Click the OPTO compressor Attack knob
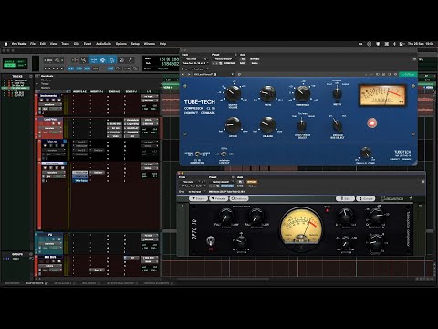The height and width of the screenshot is (329, 438). [x=226, y=217]
